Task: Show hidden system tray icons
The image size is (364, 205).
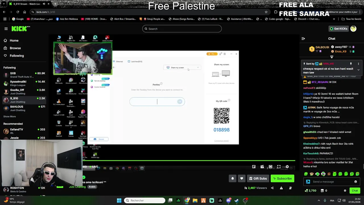Action: coord(318,200)
